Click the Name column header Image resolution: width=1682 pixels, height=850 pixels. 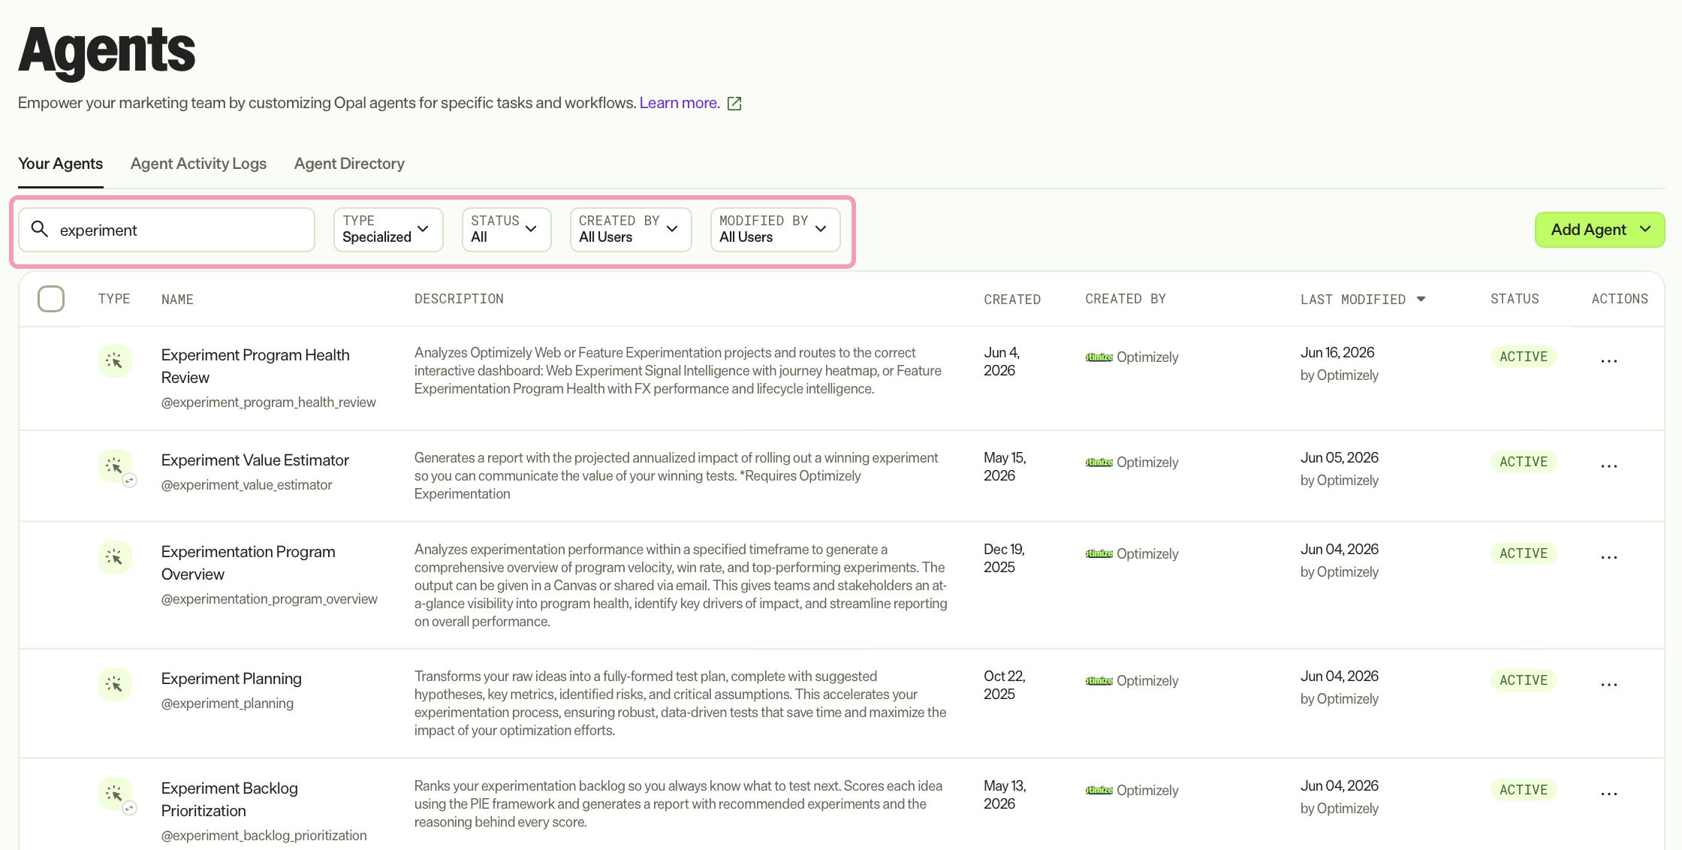177,300
